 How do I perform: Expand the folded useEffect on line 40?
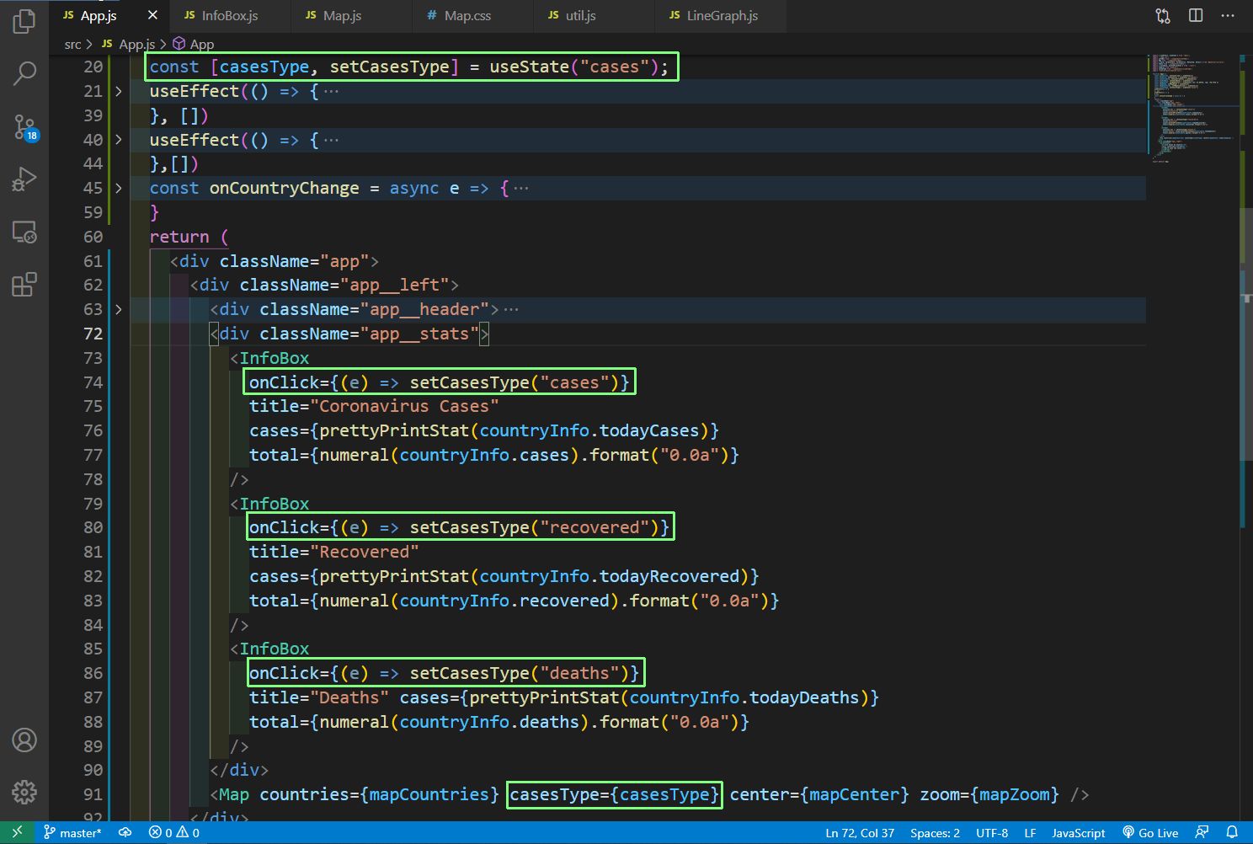[x=119, y=140]
